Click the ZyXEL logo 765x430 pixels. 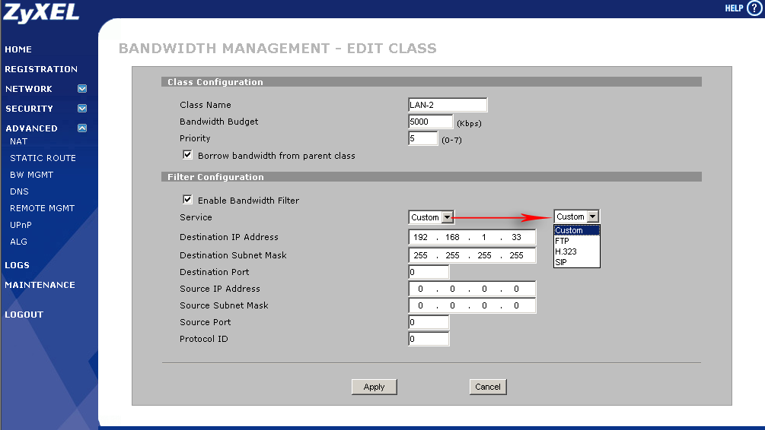[40, 12]
